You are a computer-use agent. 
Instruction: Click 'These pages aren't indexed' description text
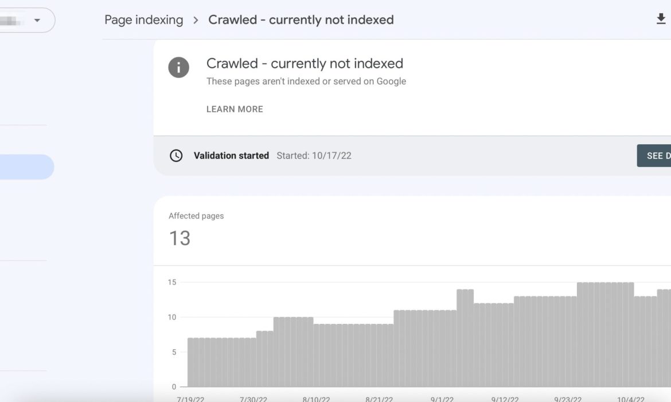pos(306,82)
